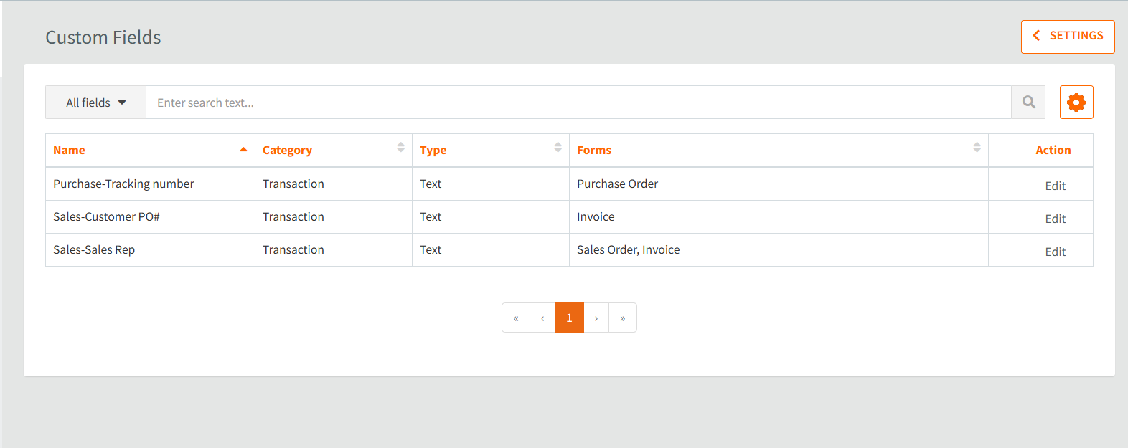This screenshot has height=448, width=1128.
Task: Jump to first page of pagination
Action: (516, 318)
